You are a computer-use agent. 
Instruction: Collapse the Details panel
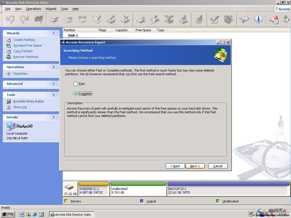coord(54,117)
